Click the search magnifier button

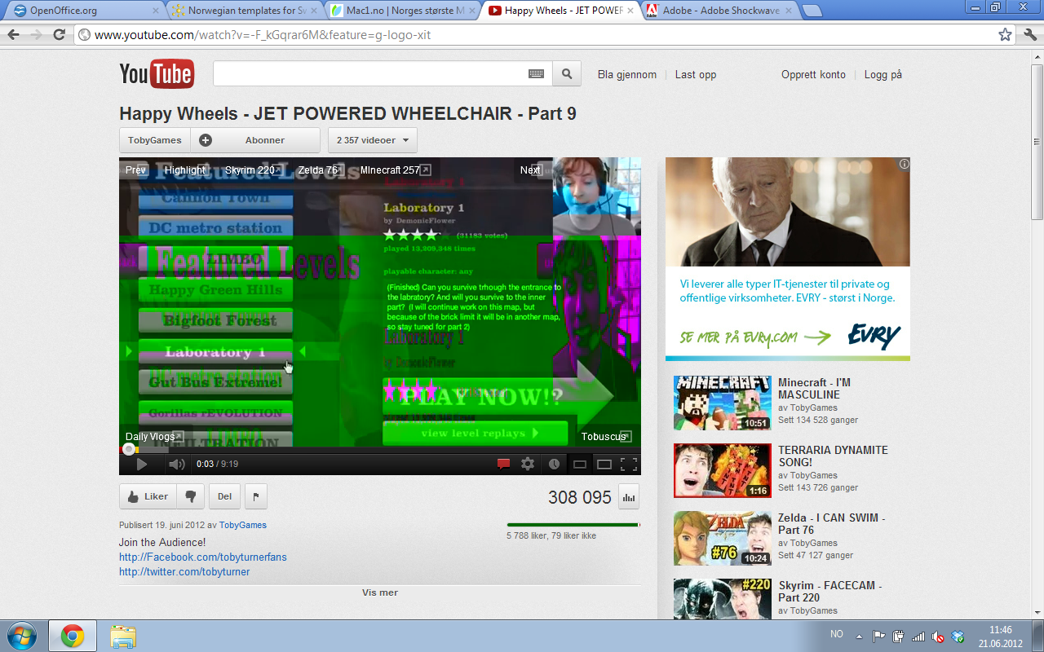(566, 74)
